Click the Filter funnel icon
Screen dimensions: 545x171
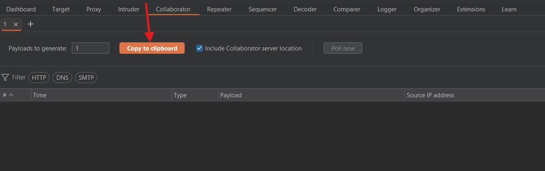coord(5,77)
